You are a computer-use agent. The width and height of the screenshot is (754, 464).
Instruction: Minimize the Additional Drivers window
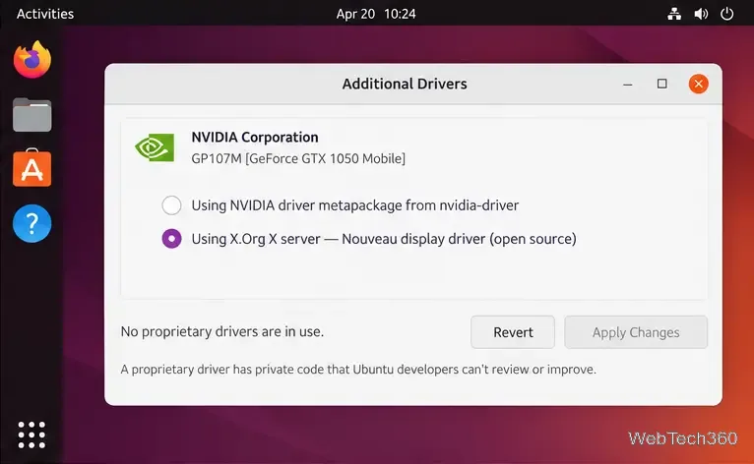click(628, 85)
